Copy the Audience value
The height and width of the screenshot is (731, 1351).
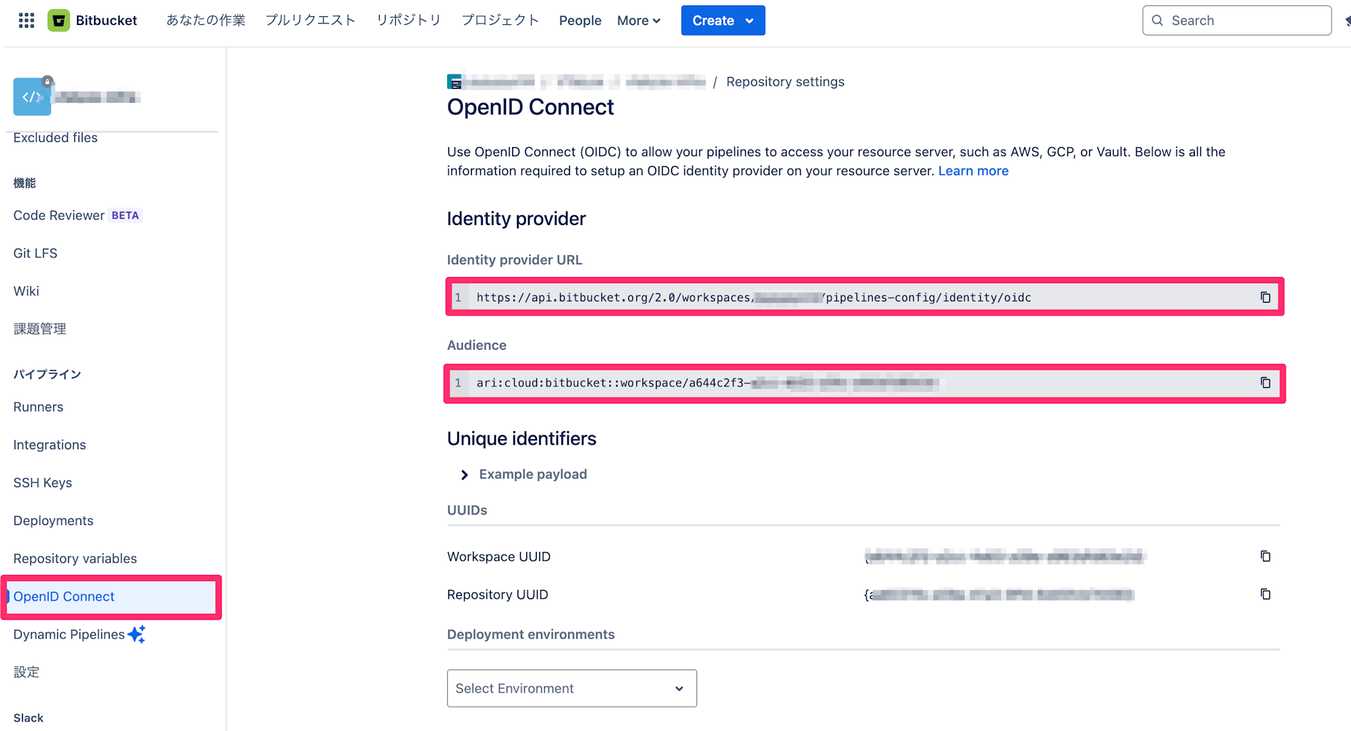[1265, 383]
